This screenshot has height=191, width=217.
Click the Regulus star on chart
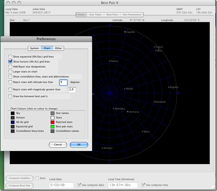169,87
